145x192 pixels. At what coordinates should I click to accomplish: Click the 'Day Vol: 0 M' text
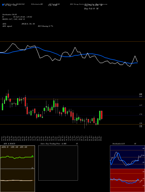point(91,8)
